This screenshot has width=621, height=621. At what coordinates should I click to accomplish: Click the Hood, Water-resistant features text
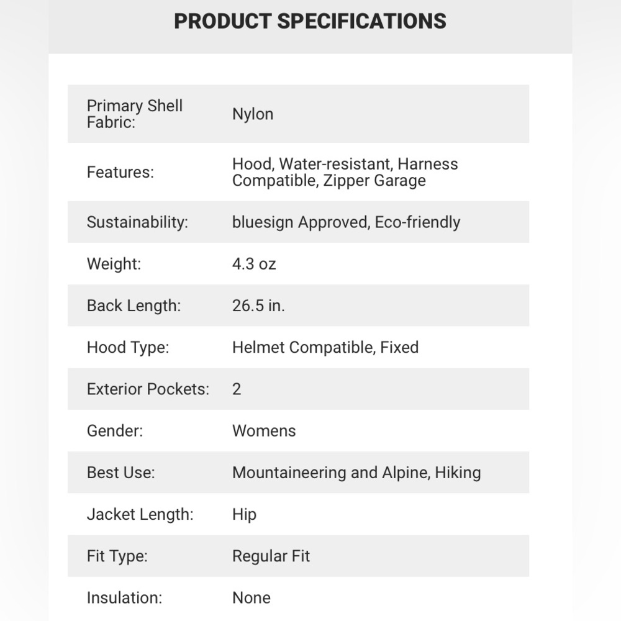[345, 173]
